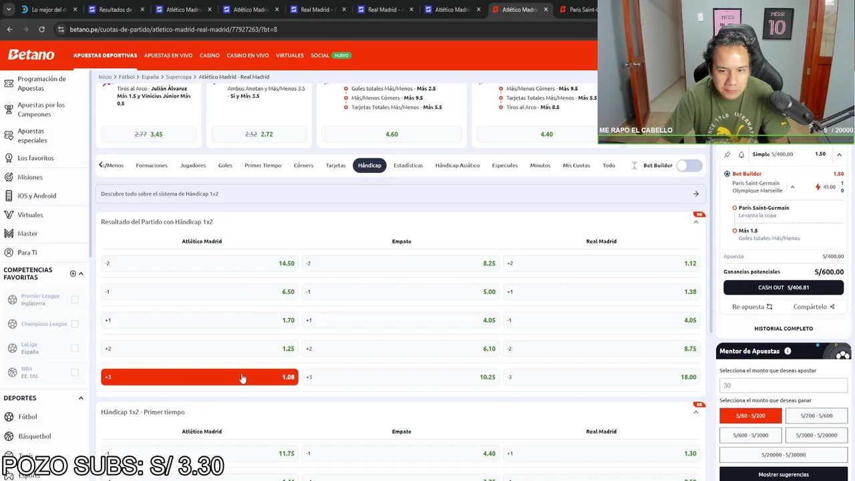Image resolution: width=855 pixels, height=481 pixels.
Task: Click the sort icon beside Bet Builder toggle
Action: point(635,166)
